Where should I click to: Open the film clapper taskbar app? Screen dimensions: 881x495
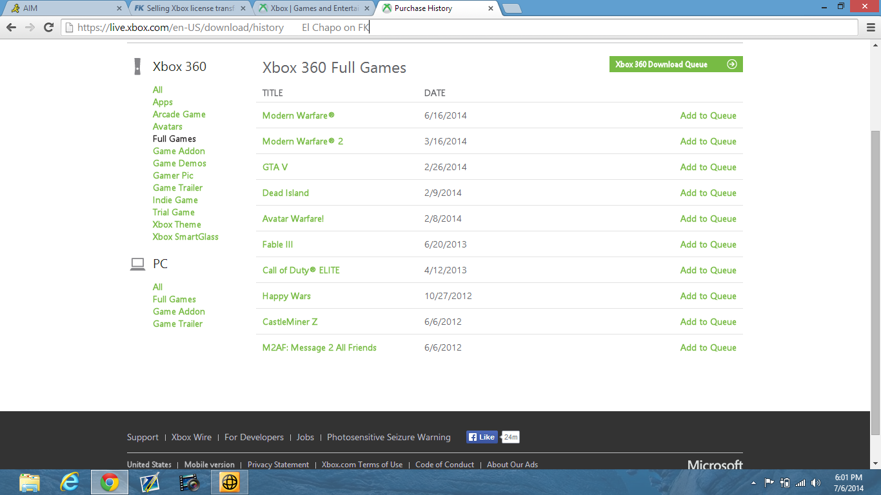pos(190,482)
